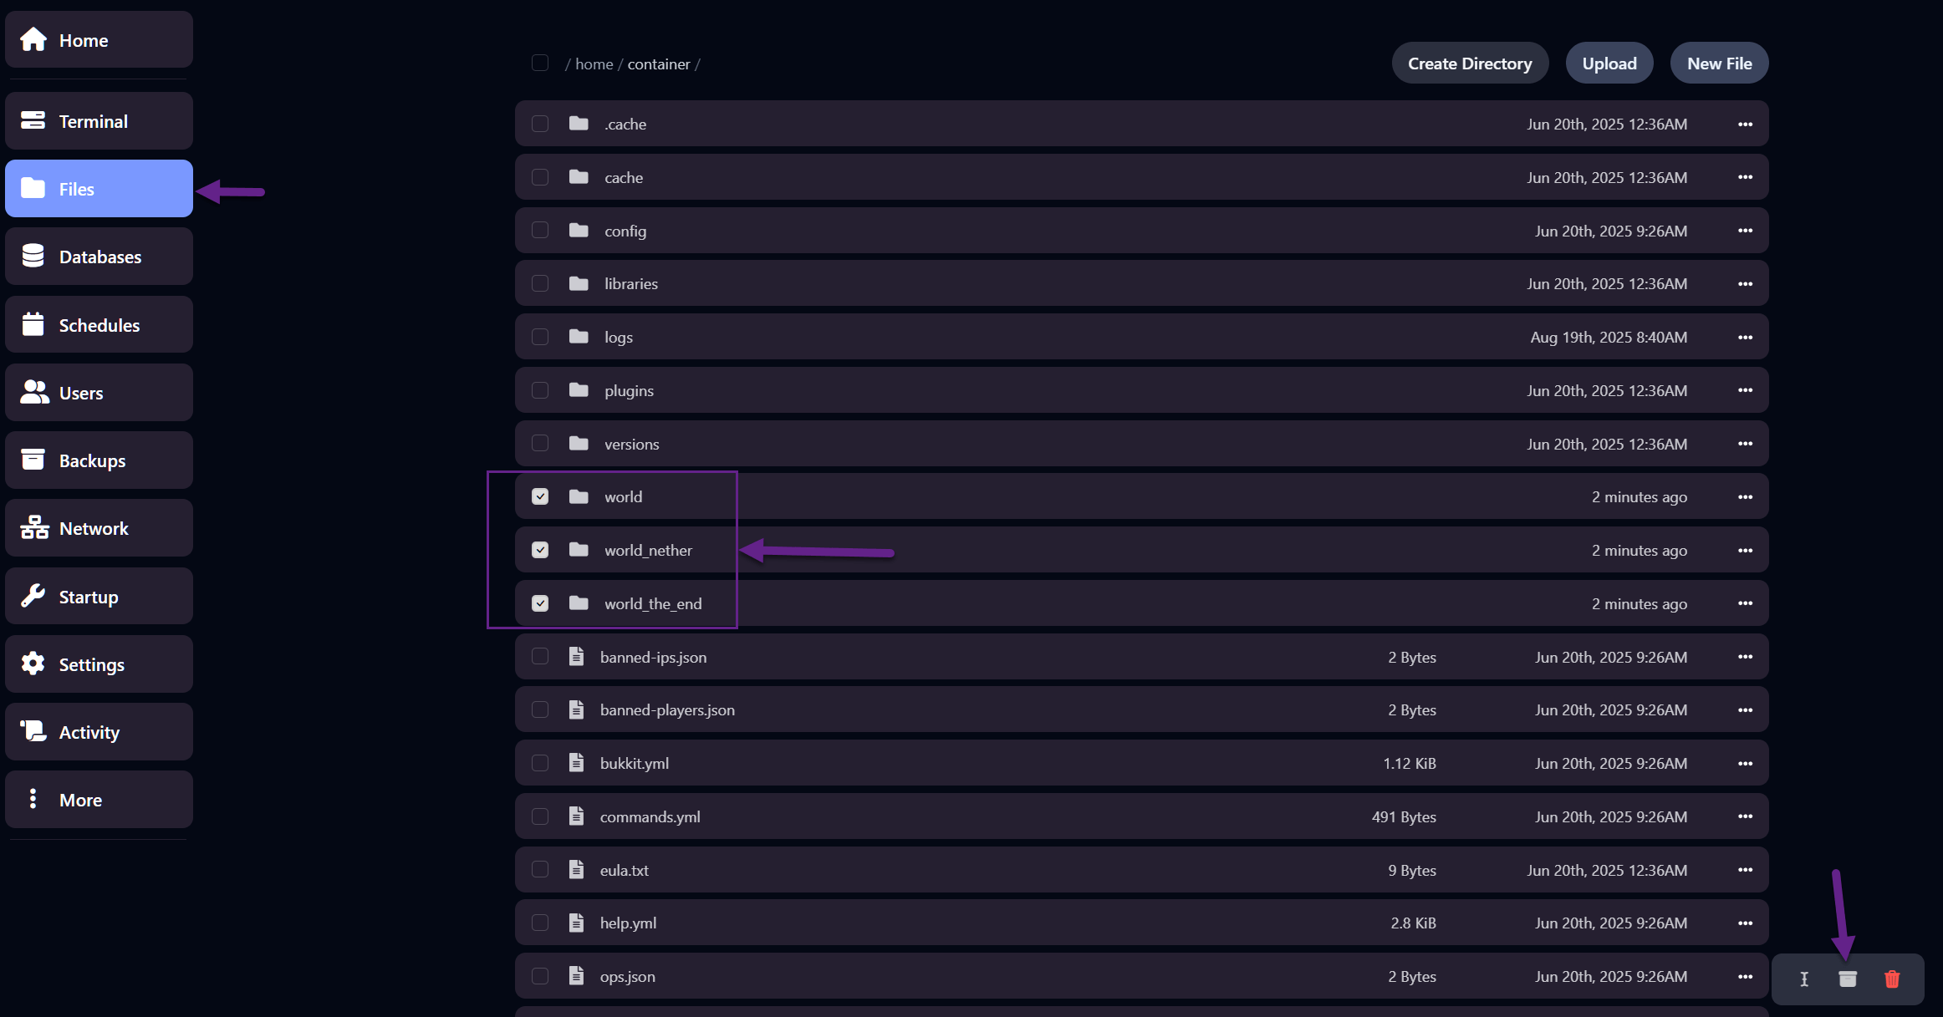Open the ellipsis menu for ops.json
1943x1017 pixels.
(1746, 976)
